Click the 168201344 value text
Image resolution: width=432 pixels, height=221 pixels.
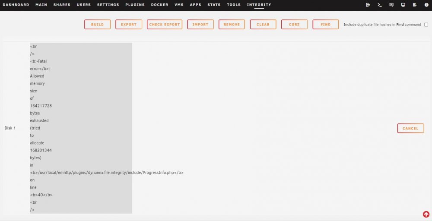point(41,151)
